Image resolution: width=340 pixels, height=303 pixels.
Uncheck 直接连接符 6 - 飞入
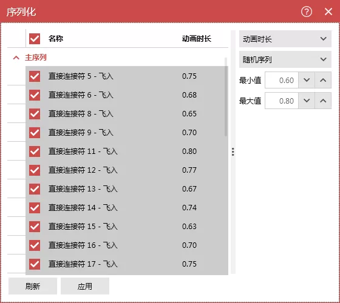pyautogui.click(x=35, y=95)
